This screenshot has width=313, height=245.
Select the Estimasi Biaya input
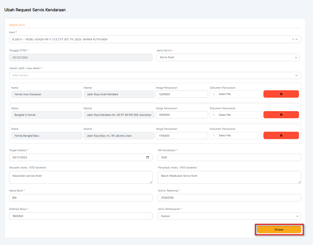pos(81,216)
